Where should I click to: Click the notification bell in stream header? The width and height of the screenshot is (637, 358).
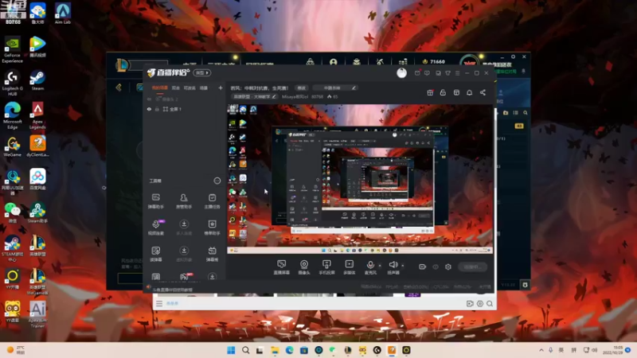click(x=469, y=92)
